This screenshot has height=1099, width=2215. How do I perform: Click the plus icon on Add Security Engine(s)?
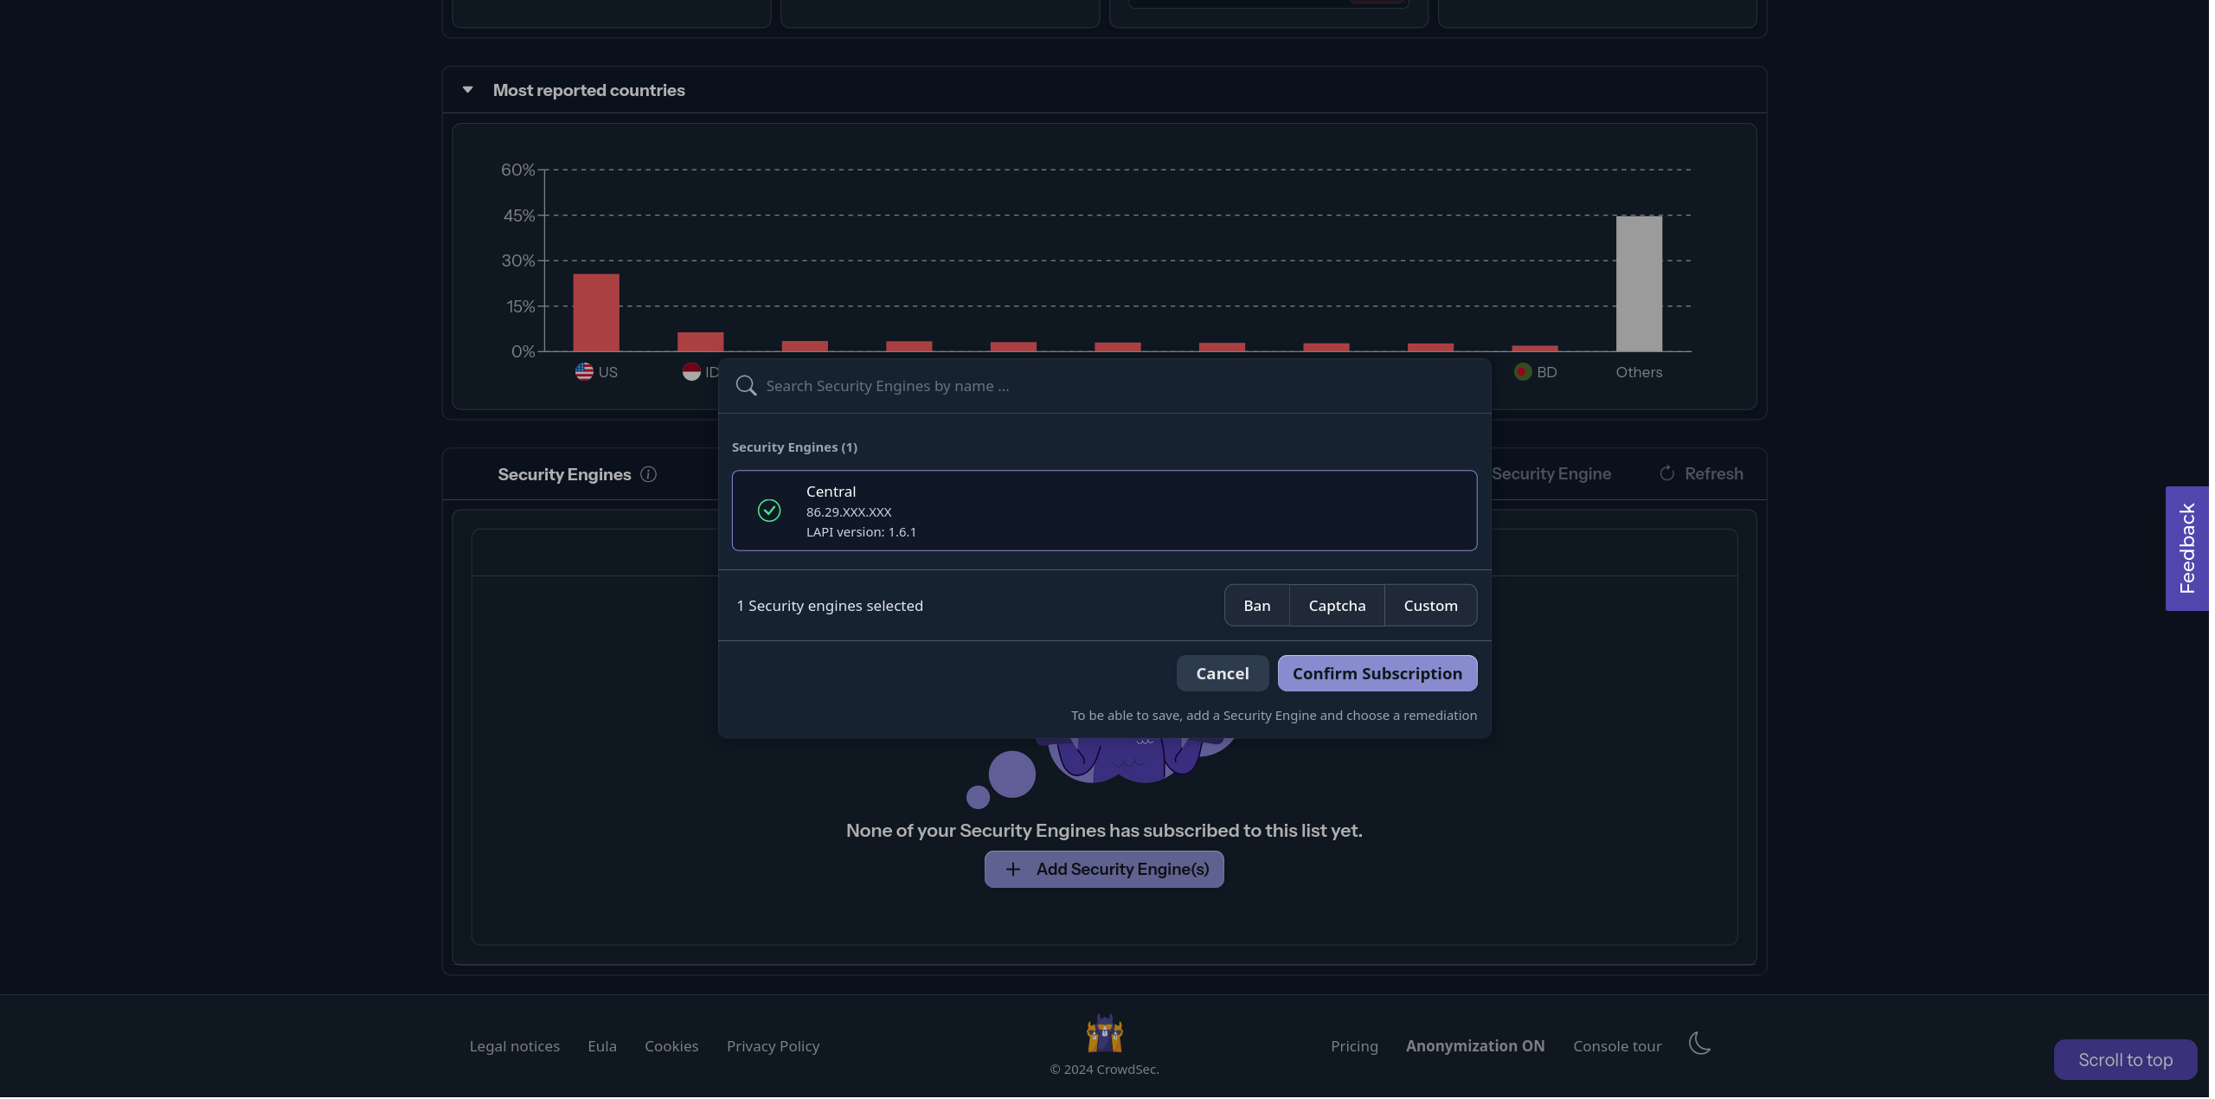1013,869
